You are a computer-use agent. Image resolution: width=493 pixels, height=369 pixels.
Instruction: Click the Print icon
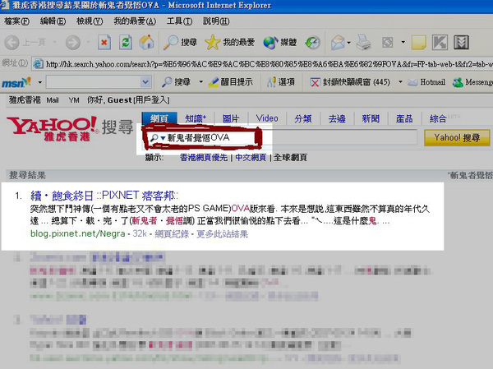tap(364, 43)
